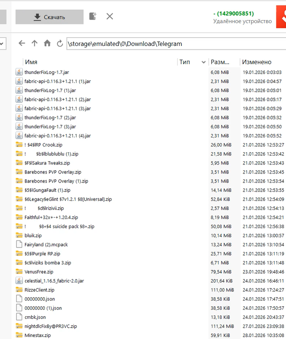
Task: Refresh the folder listing
Action: [x=60, y=43]
